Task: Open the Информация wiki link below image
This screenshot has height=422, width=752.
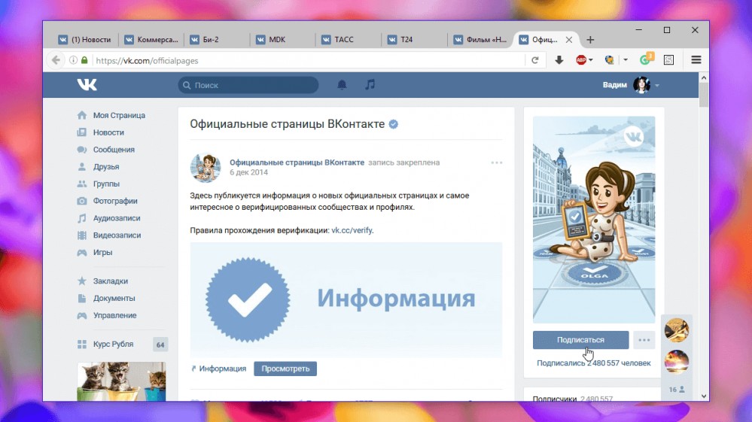Action: (223, 369)
